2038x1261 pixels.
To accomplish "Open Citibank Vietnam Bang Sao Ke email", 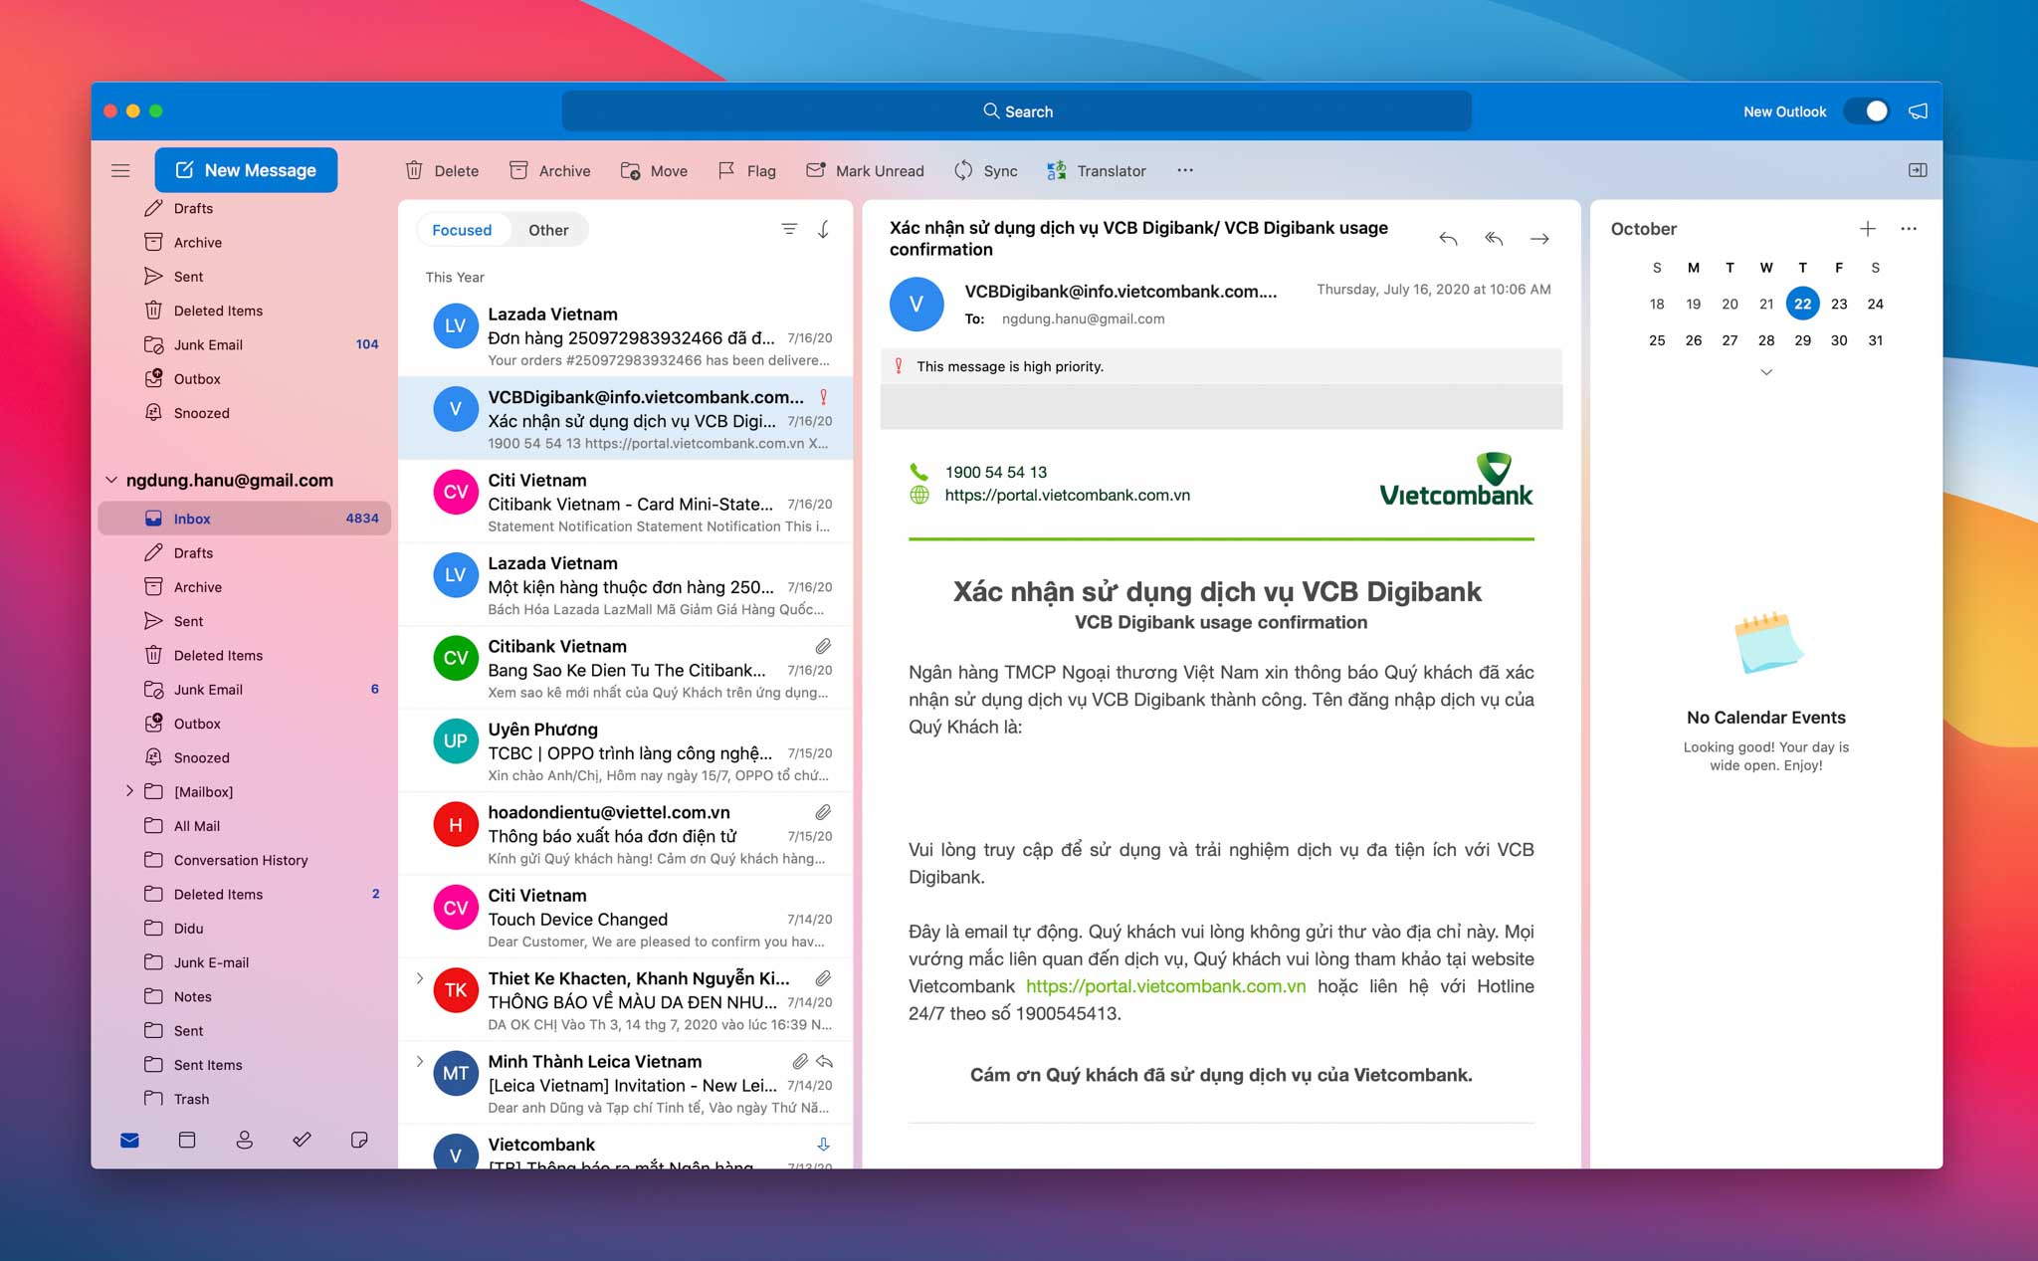I will coord(626,669).
